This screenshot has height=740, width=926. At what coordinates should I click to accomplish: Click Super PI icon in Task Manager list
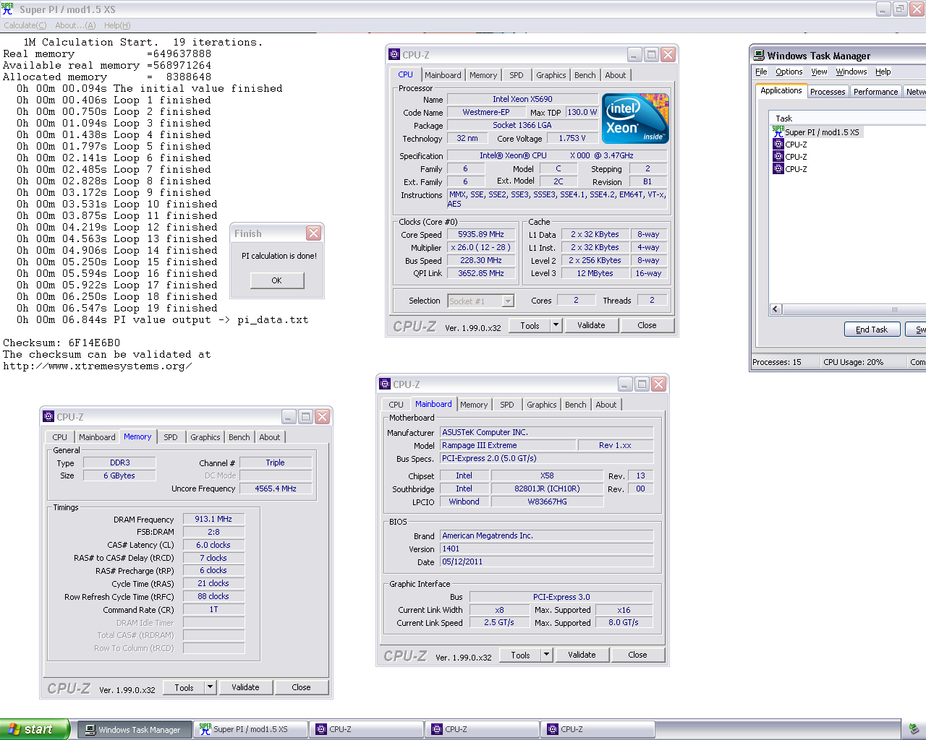778,132
